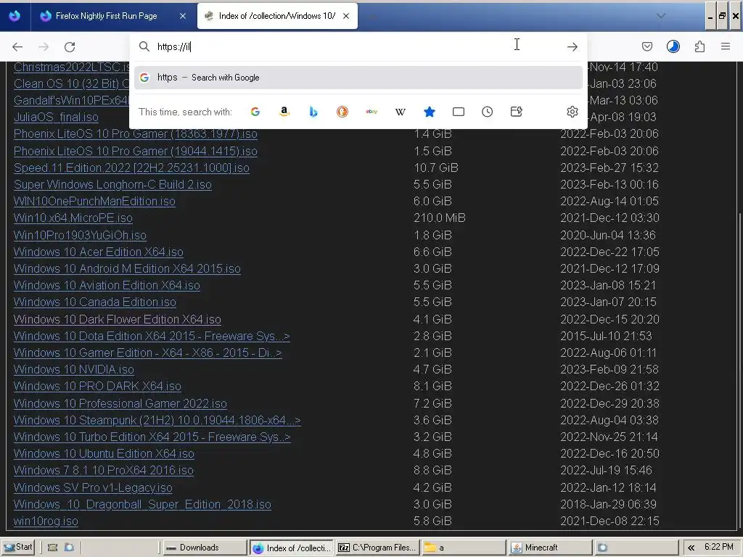Viewport: 743px width, 557px height.
Task: Open Windows 10 PRO DARK X64.iso
Action: coord(98,387)
